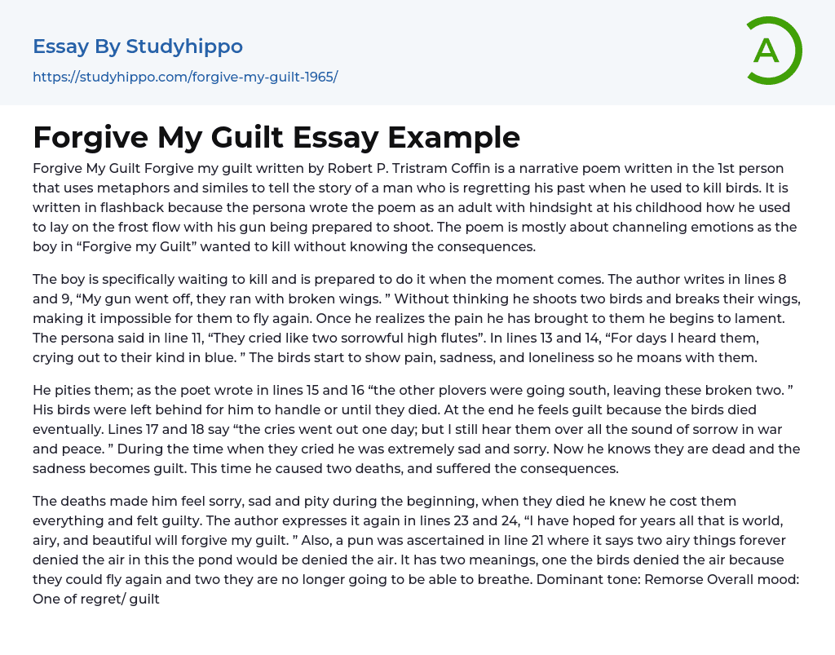
Task: Open the studyhippo.com forgive-my-guilt URL link
Action: (x=185, y=77)
